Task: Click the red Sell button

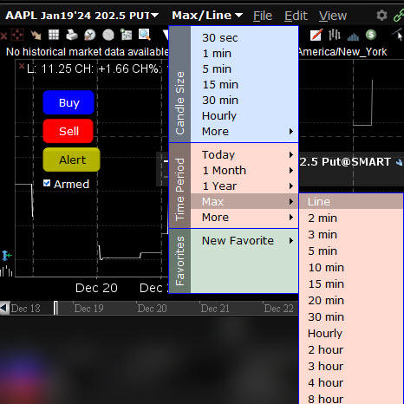Action: 68,131
